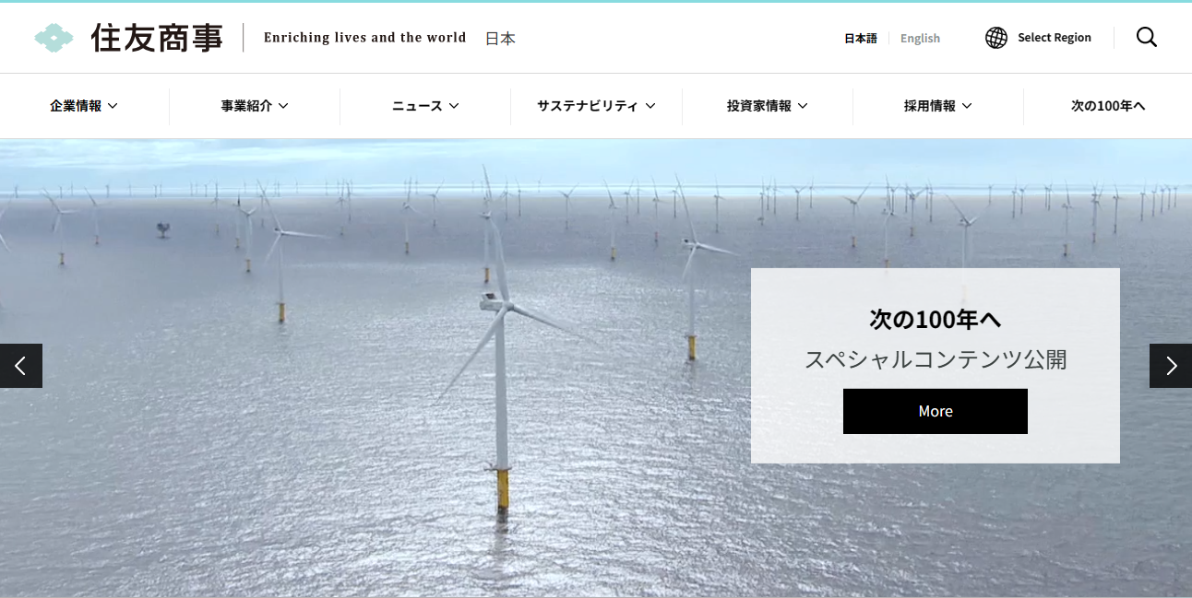Click the 住友商事 company name text

[x=157, y=38]
